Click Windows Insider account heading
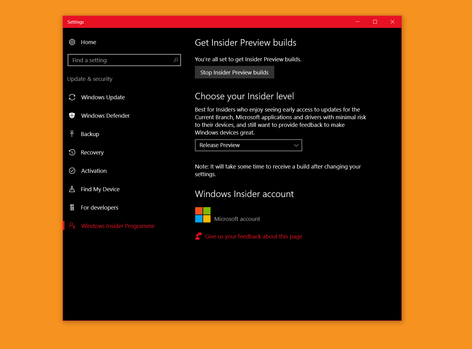 pyautogui.click(x=244, y=194)
